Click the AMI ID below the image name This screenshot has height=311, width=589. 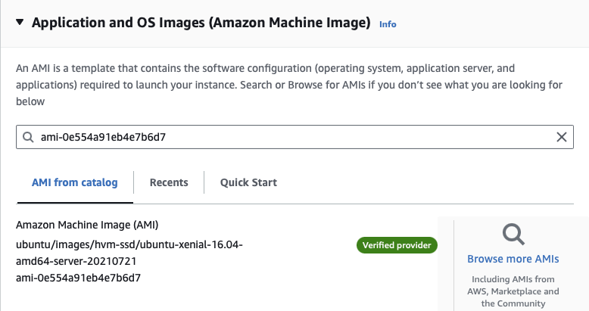pos(78,278)
